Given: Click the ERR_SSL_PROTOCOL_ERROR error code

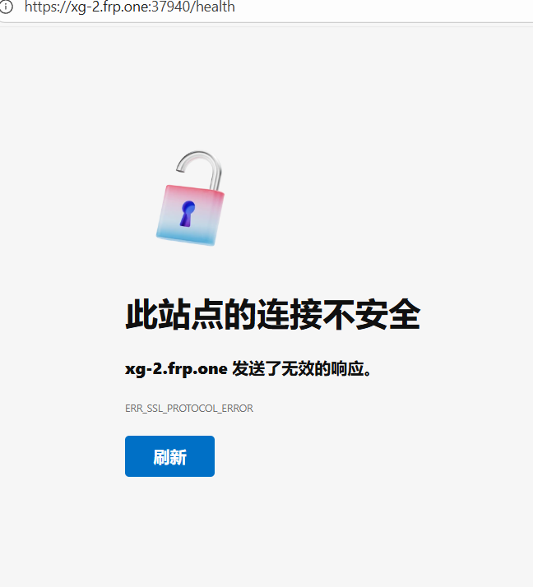Looking at the screenshot, I should pos(189,408).
